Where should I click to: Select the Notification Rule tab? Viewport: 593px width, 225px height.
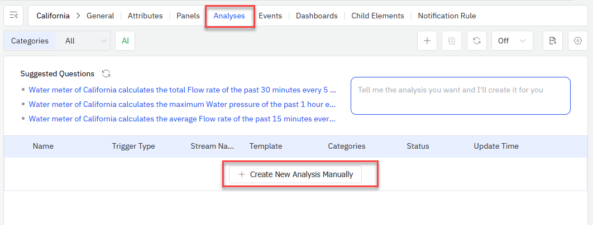(x=447, y=16)
